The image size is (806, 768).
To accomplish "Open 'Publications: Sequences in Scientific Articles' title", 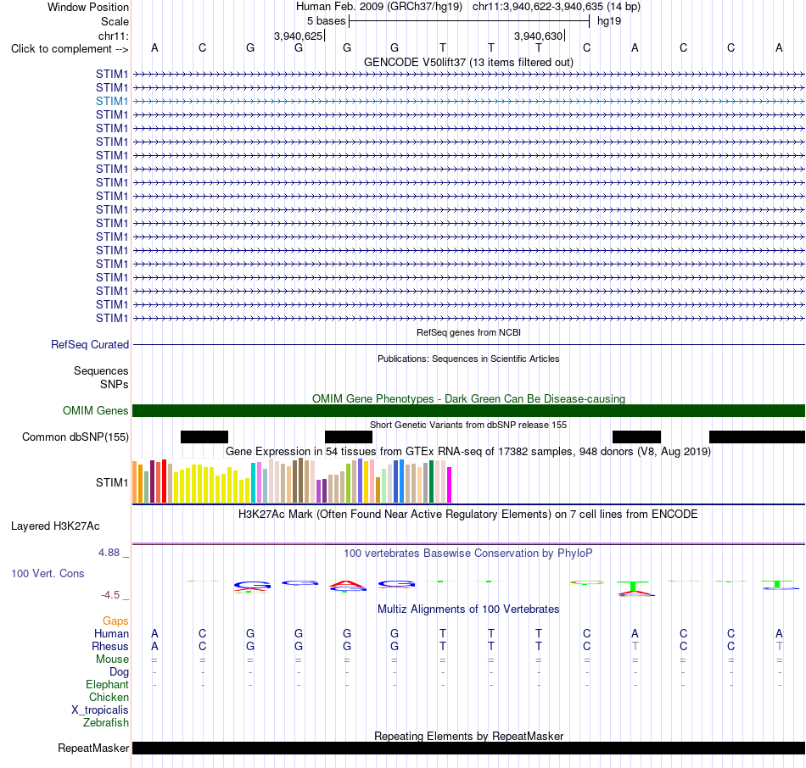I will point(468,359).
